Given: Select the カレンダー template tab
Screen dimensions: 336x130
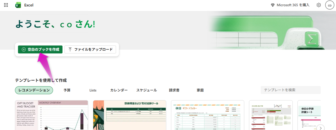Looking at the screenshot, I should [119, 90].
